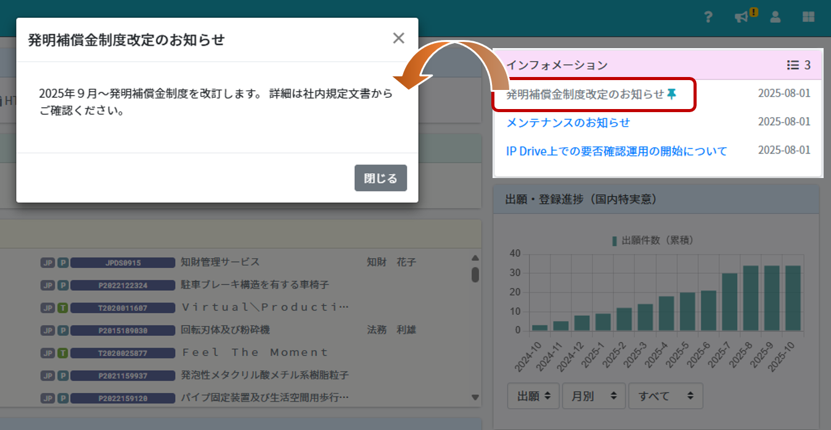831x430 pixels.
Task: Click the JP badge on 知財管理サービス row
Action: 47,262
